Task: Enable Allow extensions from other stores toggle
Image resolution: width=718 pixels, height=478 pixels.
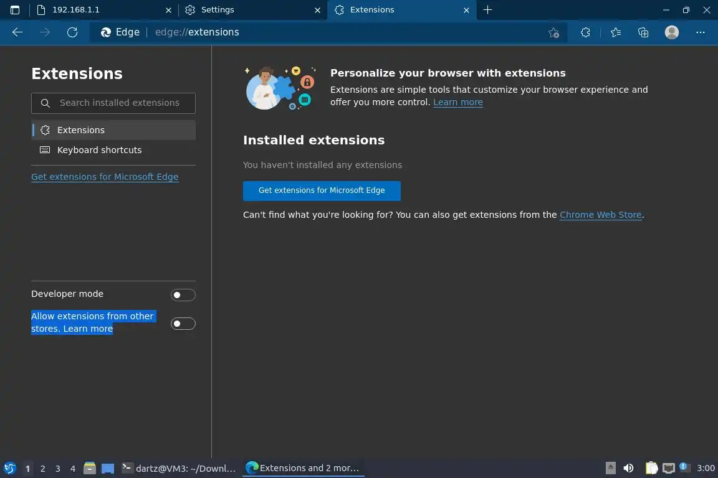Action: coord(183,324)
